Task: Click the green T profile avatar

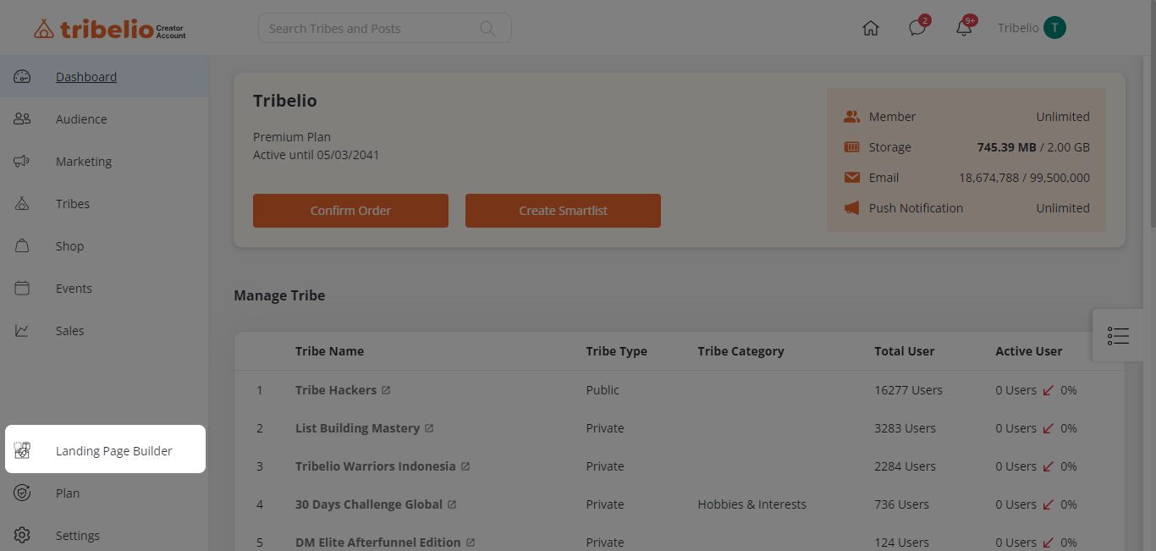Action: [x=1054, y=28]
